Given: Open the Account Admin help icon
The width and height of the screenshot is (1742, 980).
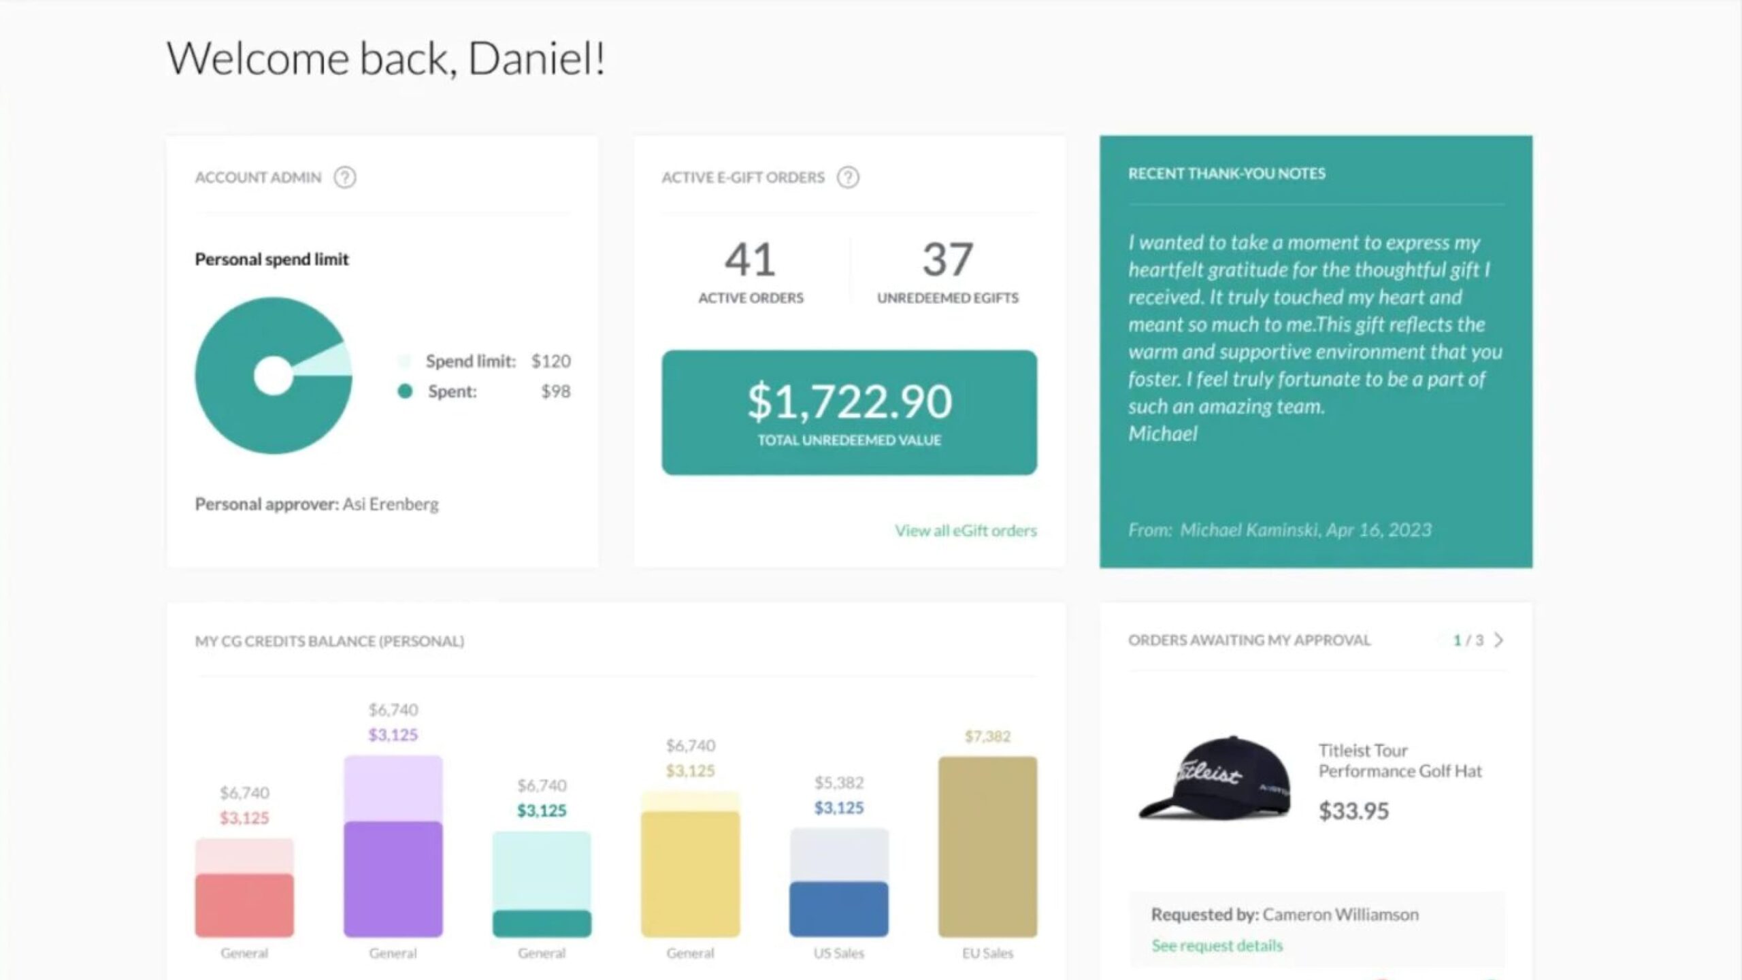Looking at the screenshot, I should click(345, 178).
